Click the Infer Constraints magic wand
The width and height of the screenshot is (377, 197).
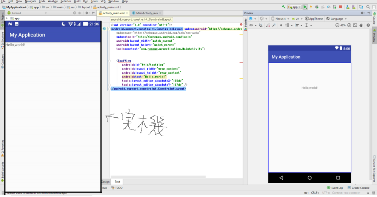(274, 25)
